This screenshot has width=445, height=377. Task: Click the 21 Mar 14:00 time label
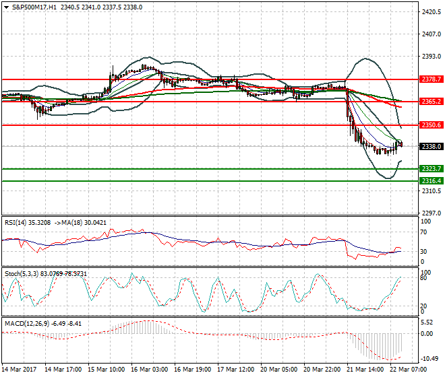(x=365, y=370)
